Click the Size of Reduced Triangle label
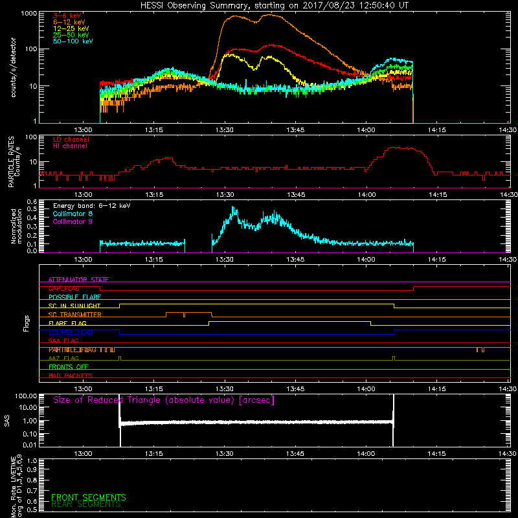 click(x=164, y=400)
